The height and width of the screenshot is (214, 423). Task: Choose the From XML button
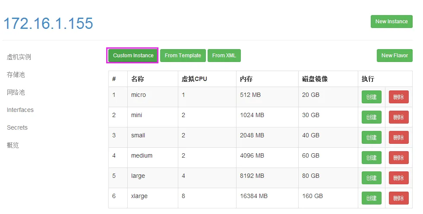tap(224, 56)
